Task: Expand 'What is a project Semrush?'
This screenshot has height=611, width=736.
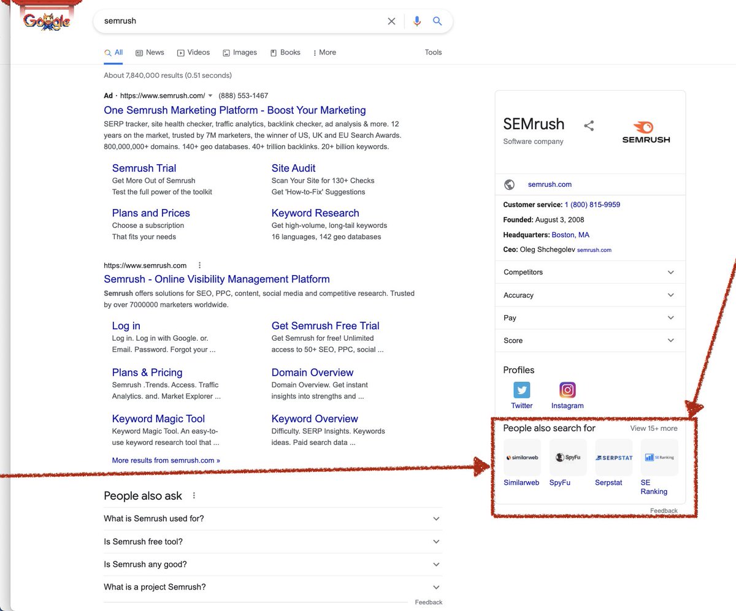Action: [x=273, y=586]
